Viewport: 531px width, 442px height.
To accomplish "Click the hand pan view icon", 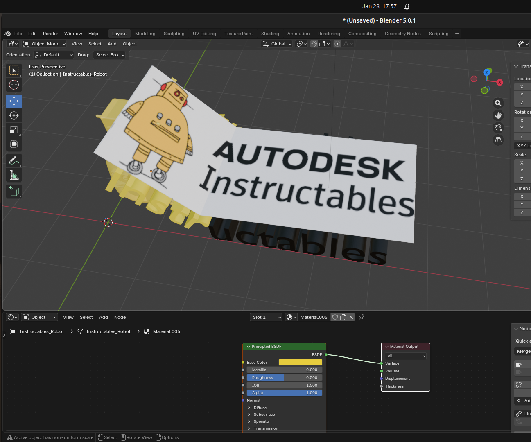I will coord(498,115).
